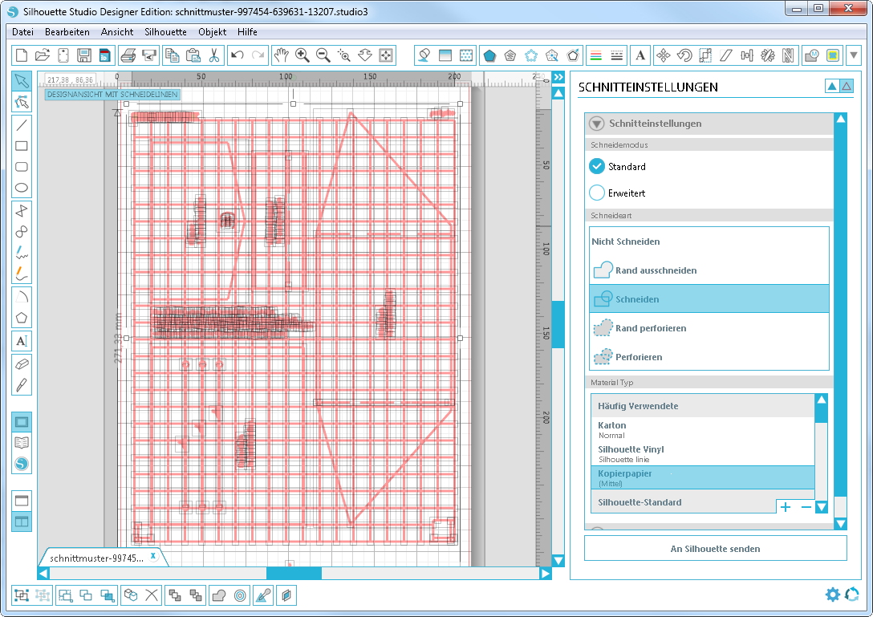Open the Print icon in toolbar

pyautogui.click(x=128, y=55)
